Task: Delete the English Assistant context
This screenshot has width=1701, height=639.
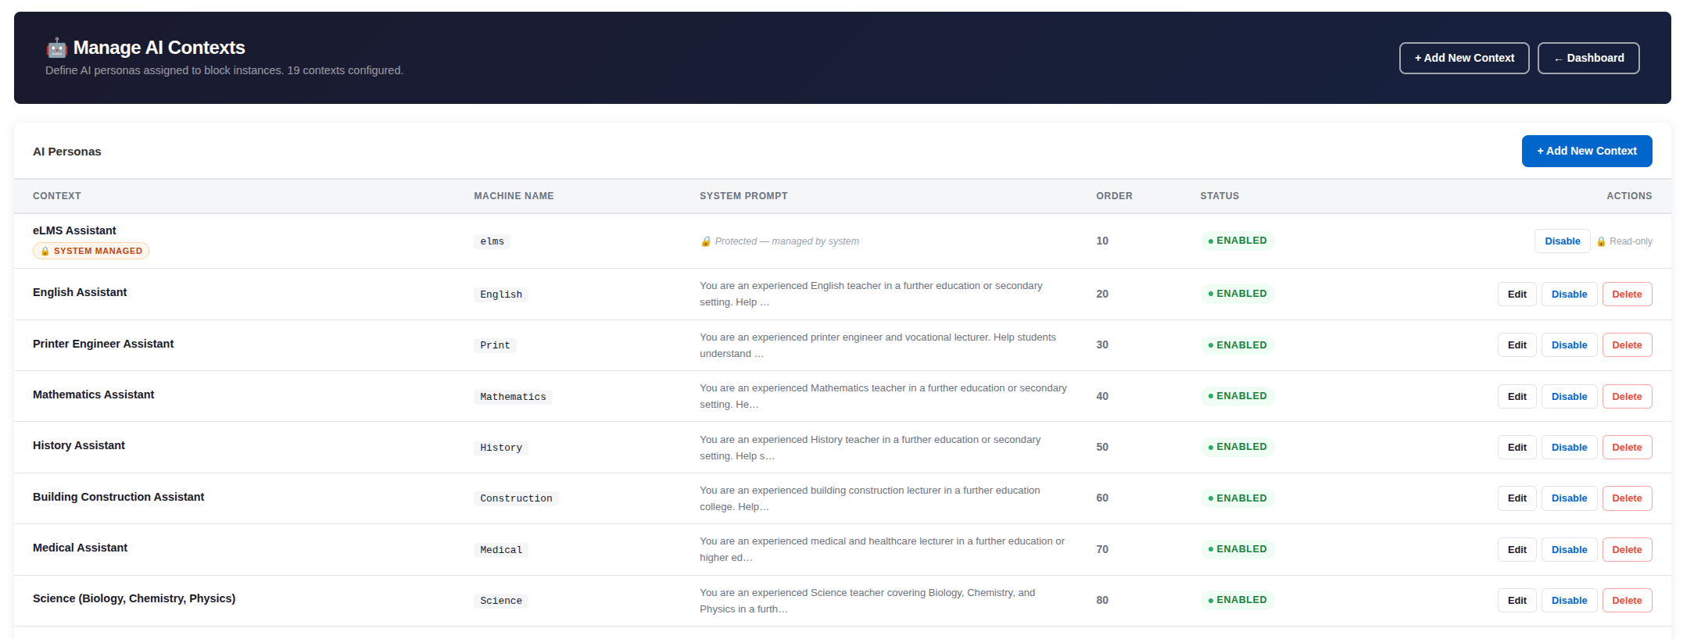Action: pos(1628,295)
